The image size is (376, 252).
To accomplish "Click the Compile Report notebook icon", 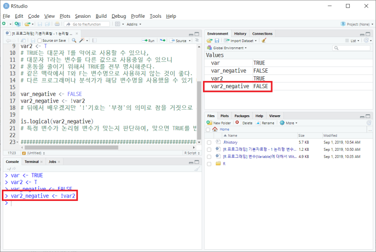I will (x=94, y=40).
